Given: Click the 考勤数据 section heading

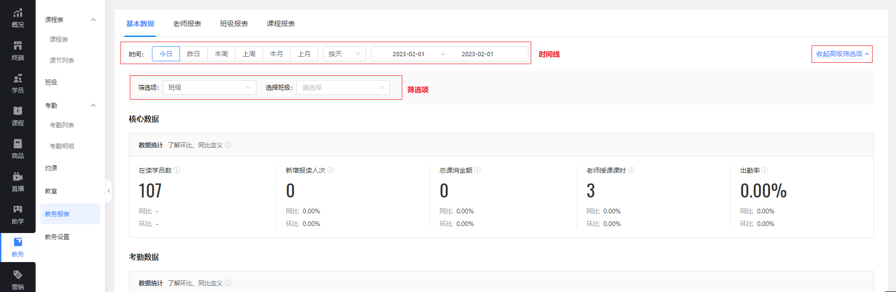Looking at the screenshot, I should (144, 257).
